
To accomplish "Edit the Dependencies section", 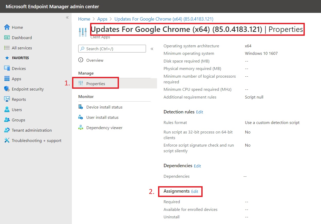I will [197, 166].
